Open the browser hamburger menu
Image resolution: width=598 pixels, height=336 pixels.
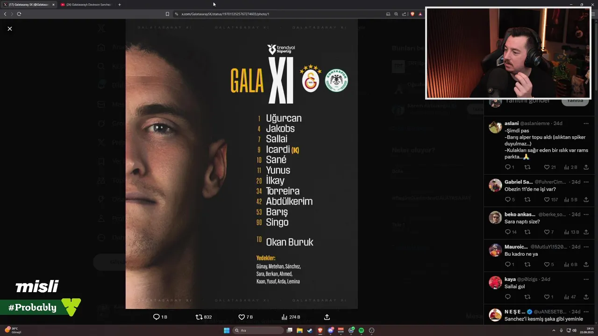(593, 14)
